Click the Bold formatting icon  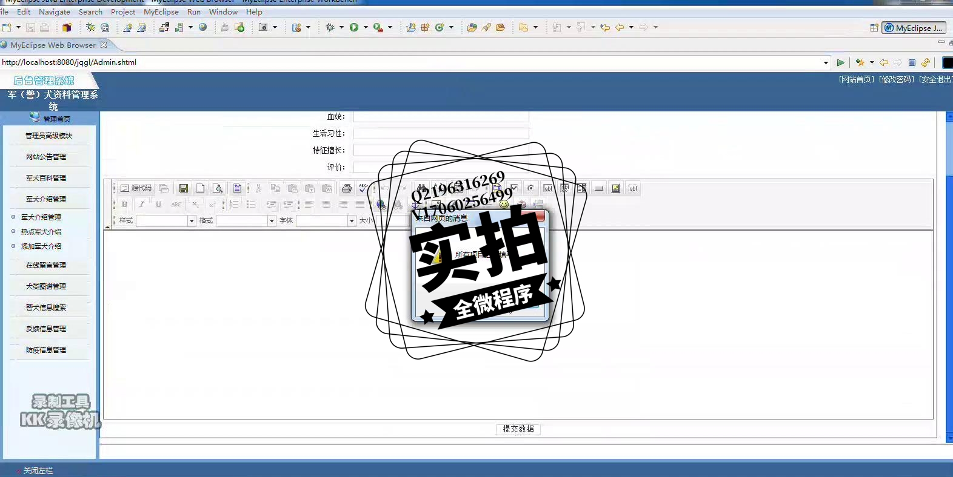(x=124, y=205)
